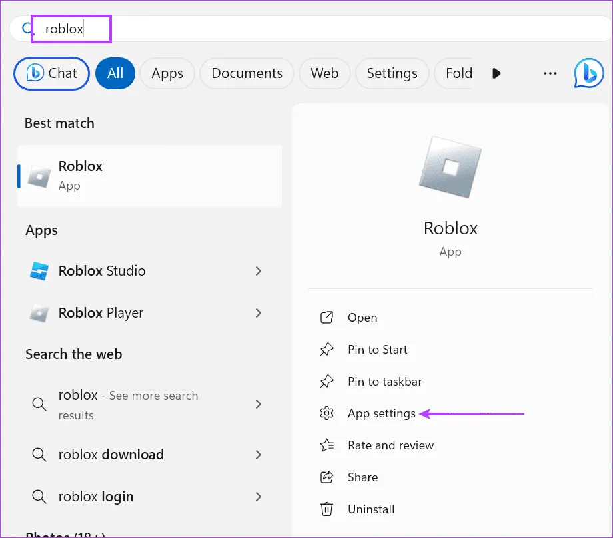Click the Pin to taskbar pin icon
Viewport: 613px width, 538px height.
click(326, 382)
